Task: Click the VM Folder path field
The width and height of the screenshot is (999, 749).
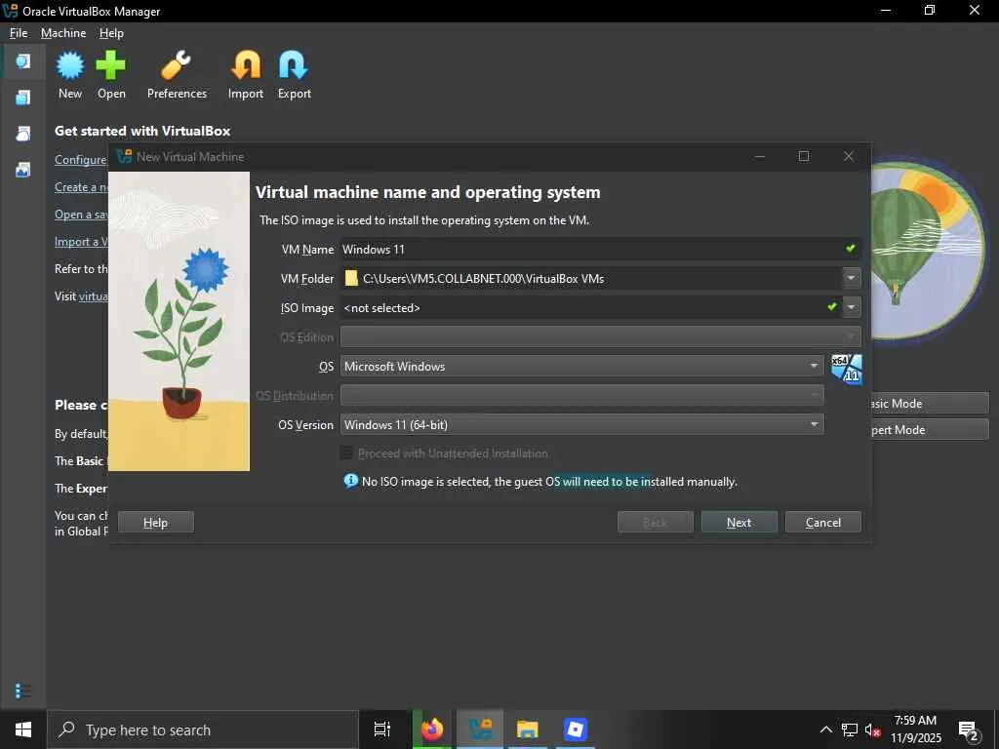Action: [x=592, y=278]
